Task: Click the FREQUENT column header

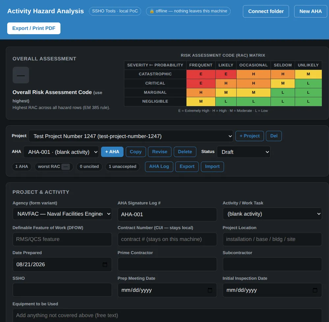Action: 201,65
